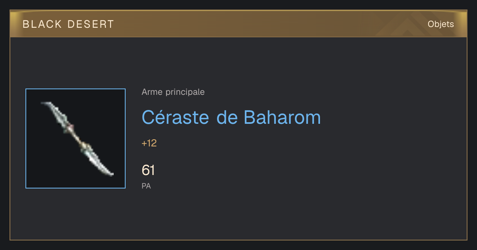
Task: Click the central grip of the weapon icon
Action: [78, 138]
